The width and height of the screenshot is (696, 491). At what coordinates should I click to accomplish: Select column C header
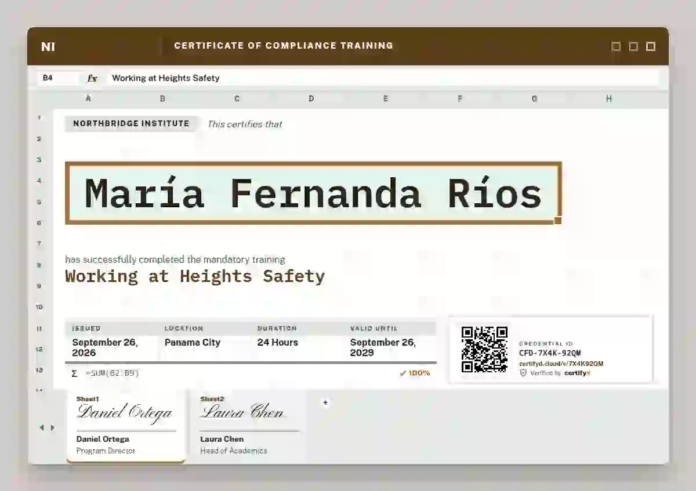237,99
